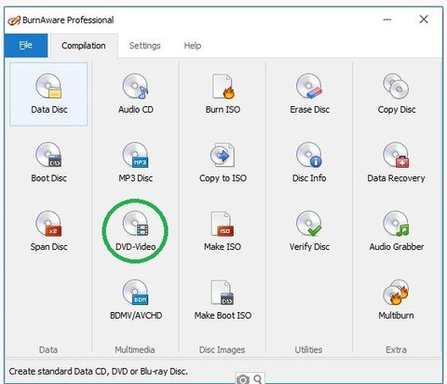The image size is (447, 384).
Task: Launch the Boot Disc tool
Action: pyautogui.click(x=48, y=162)
